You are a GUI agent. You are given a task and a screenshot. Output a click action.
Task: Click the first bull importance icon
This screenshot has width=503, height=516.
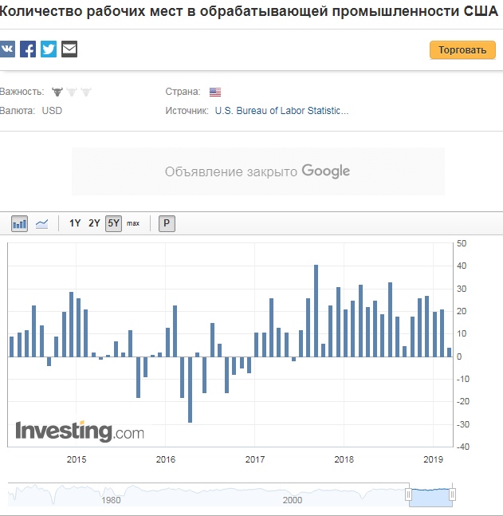click(57, 92)
